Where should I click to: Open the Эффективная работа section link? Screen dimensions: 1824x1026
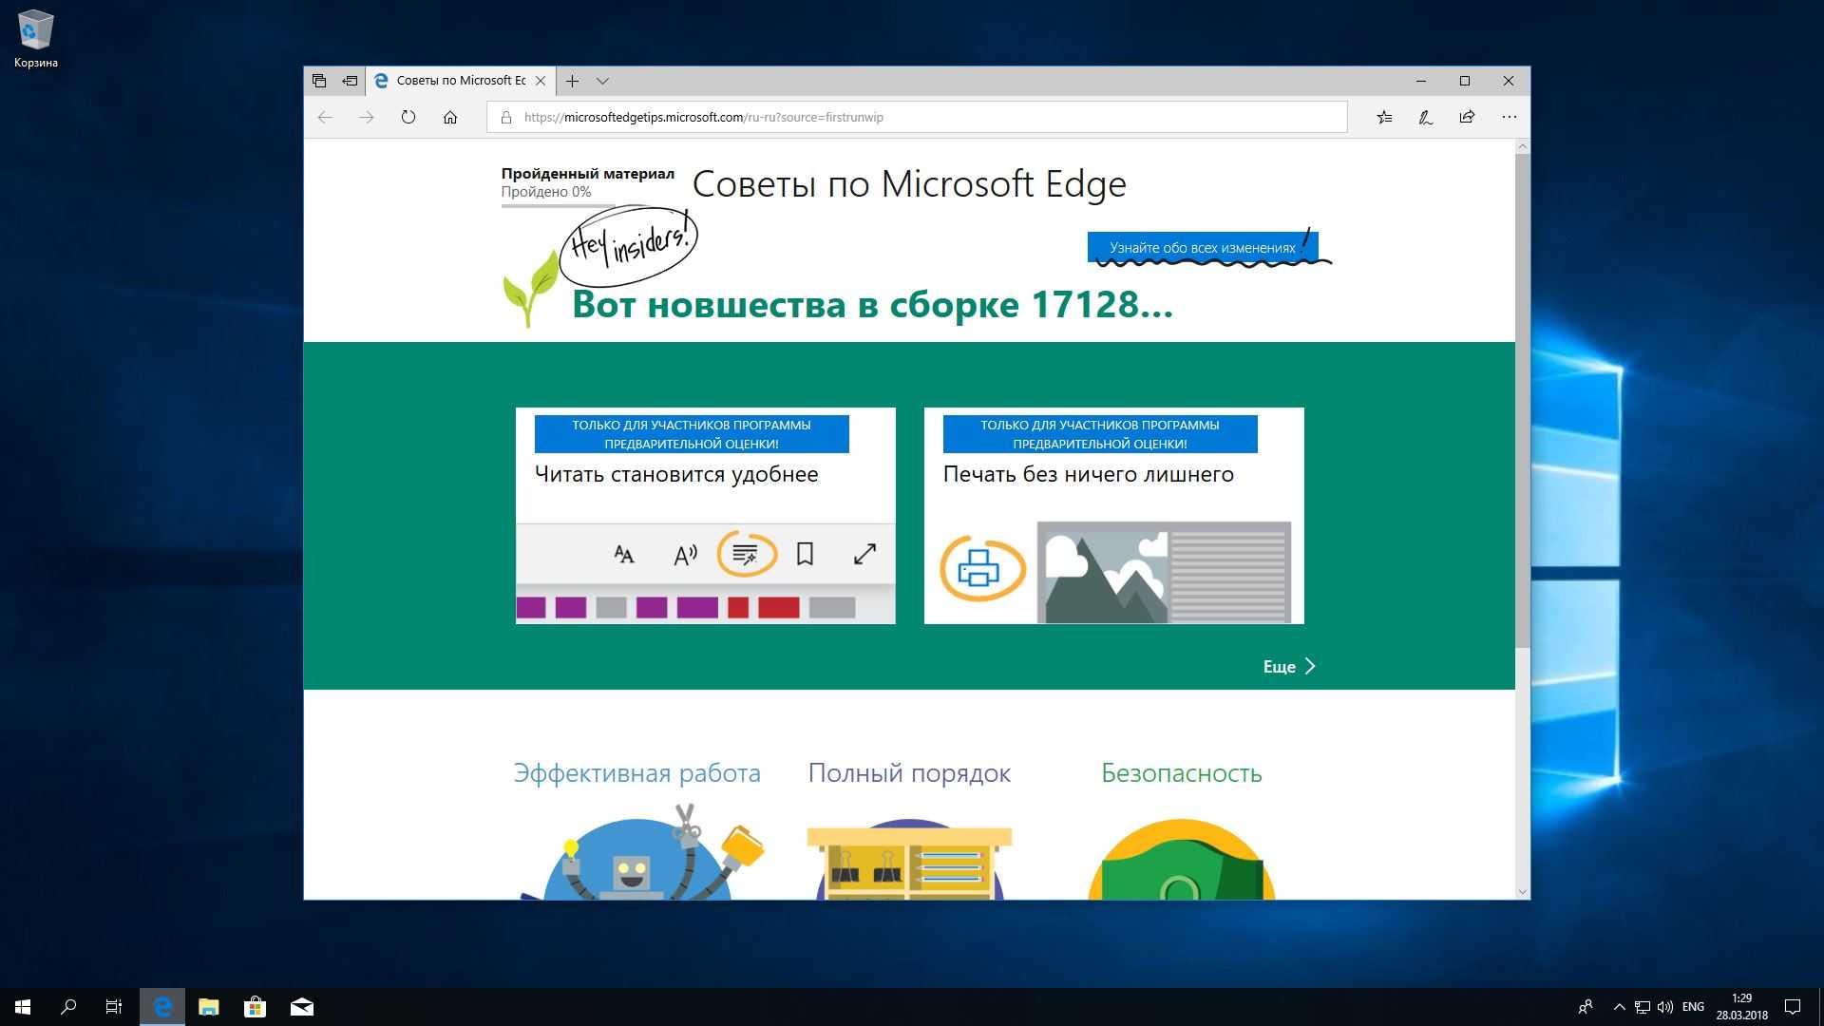(636, 773)
